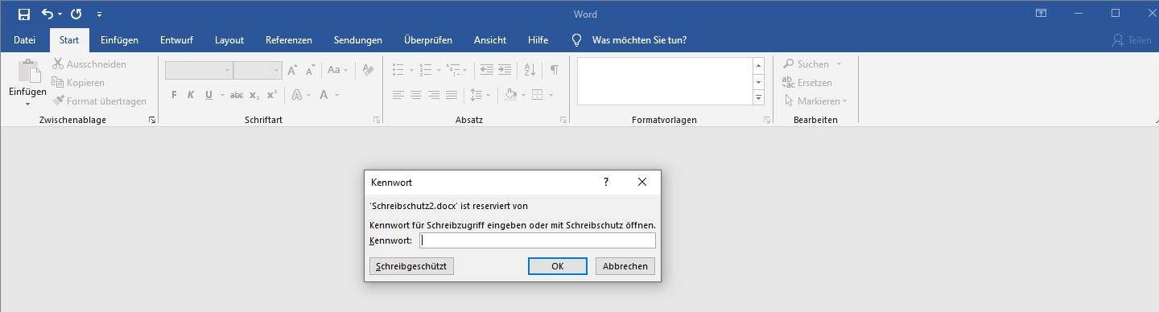Click the text effects outlined A icon
The image size is (1159, 312).
(296, 95)
